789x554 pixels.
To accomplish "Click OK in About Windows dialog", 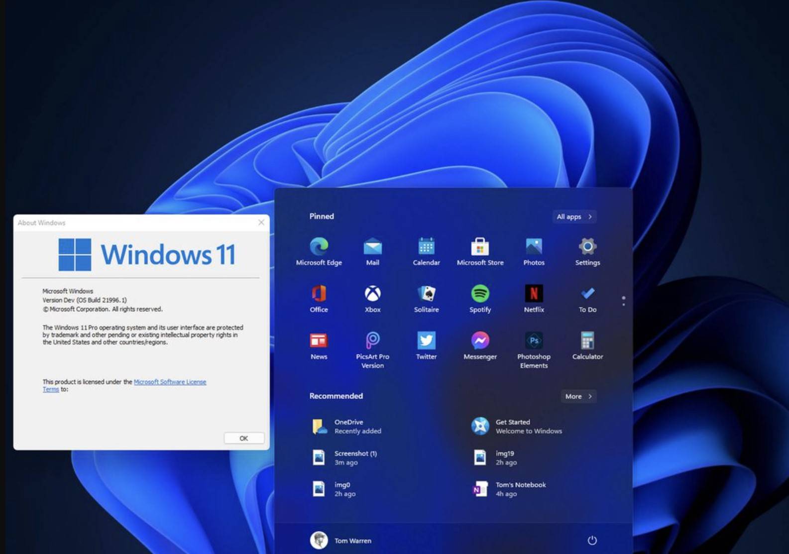I will (x=243, y=438).
